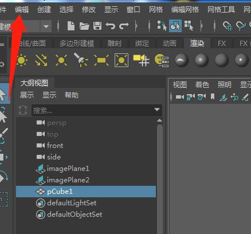Open the outliner 展示 menu
This screenshot has width=251, height=234.
pos(27,95)
